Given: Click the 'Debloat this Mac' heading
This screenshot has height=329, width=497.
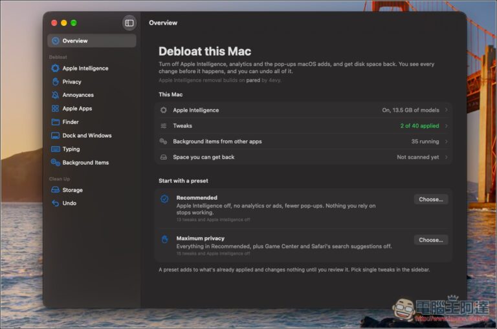Looking at the screenshot, I should tap(204, 51).
